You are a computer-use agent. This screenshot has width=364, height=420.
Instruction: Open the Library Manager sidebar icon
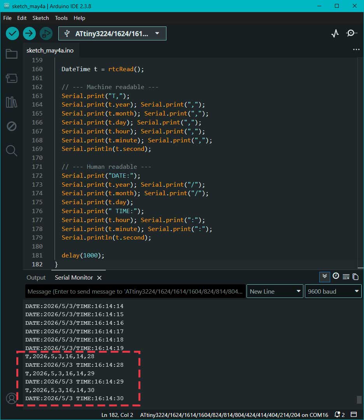12,102
